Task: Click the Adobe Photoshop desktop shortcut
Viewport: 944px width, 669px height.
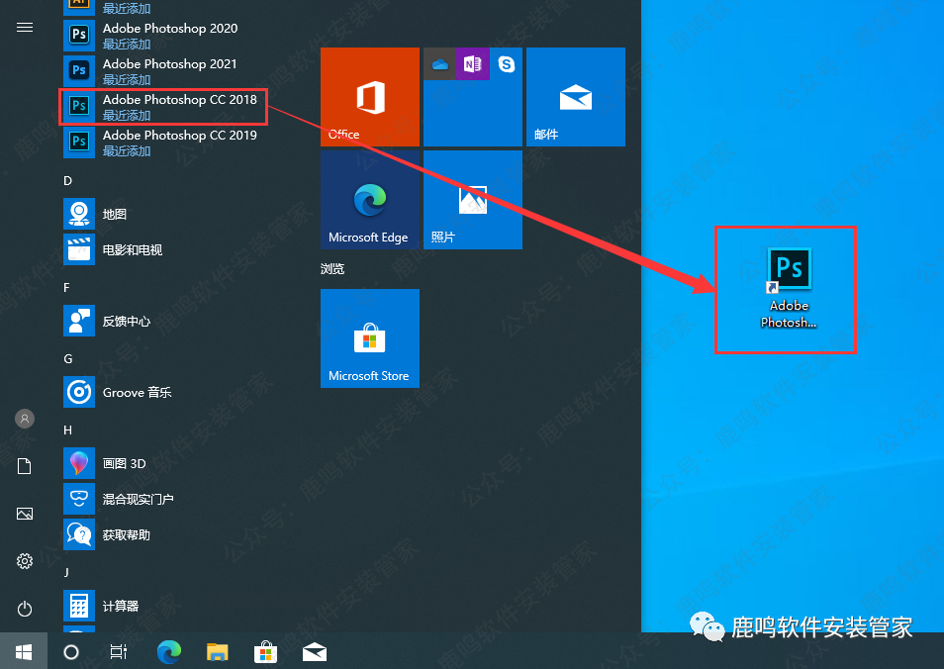Action: [789, 288]
